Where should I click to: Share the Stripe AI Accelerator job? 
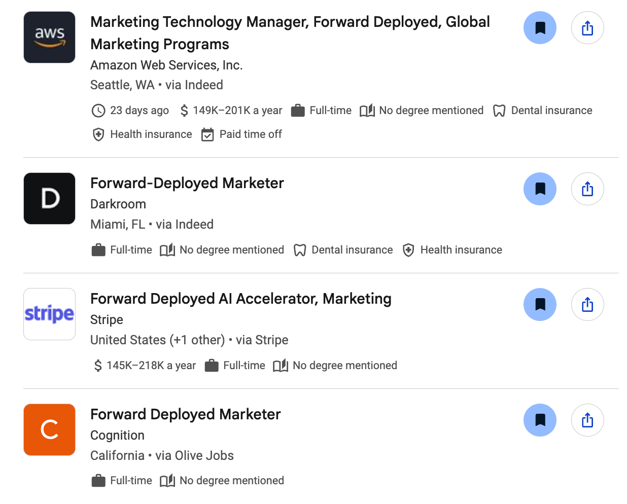pyautogui.click(x=587, y=305)
